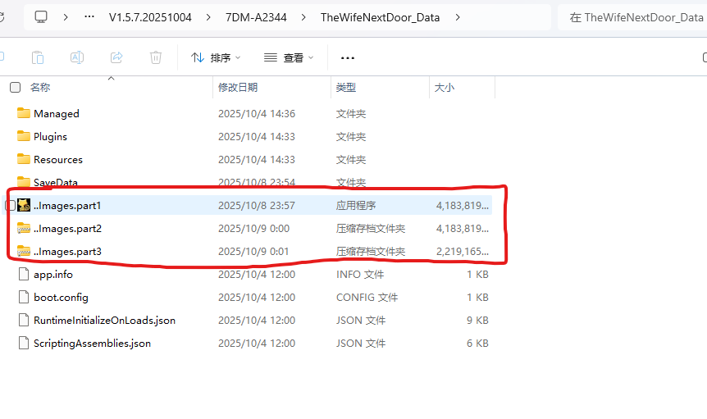The height and width of the screenshot is (419, 707).
Task: Select the ScriptingAssemblies.json file icon
Action: (24, 343)
